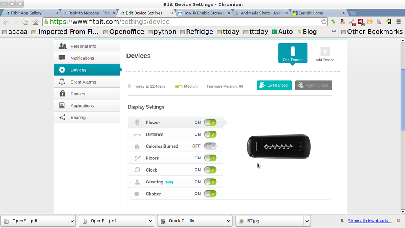405x228 pixels.
Task: Click the Applications laptop icon
Action: (62, 105)
